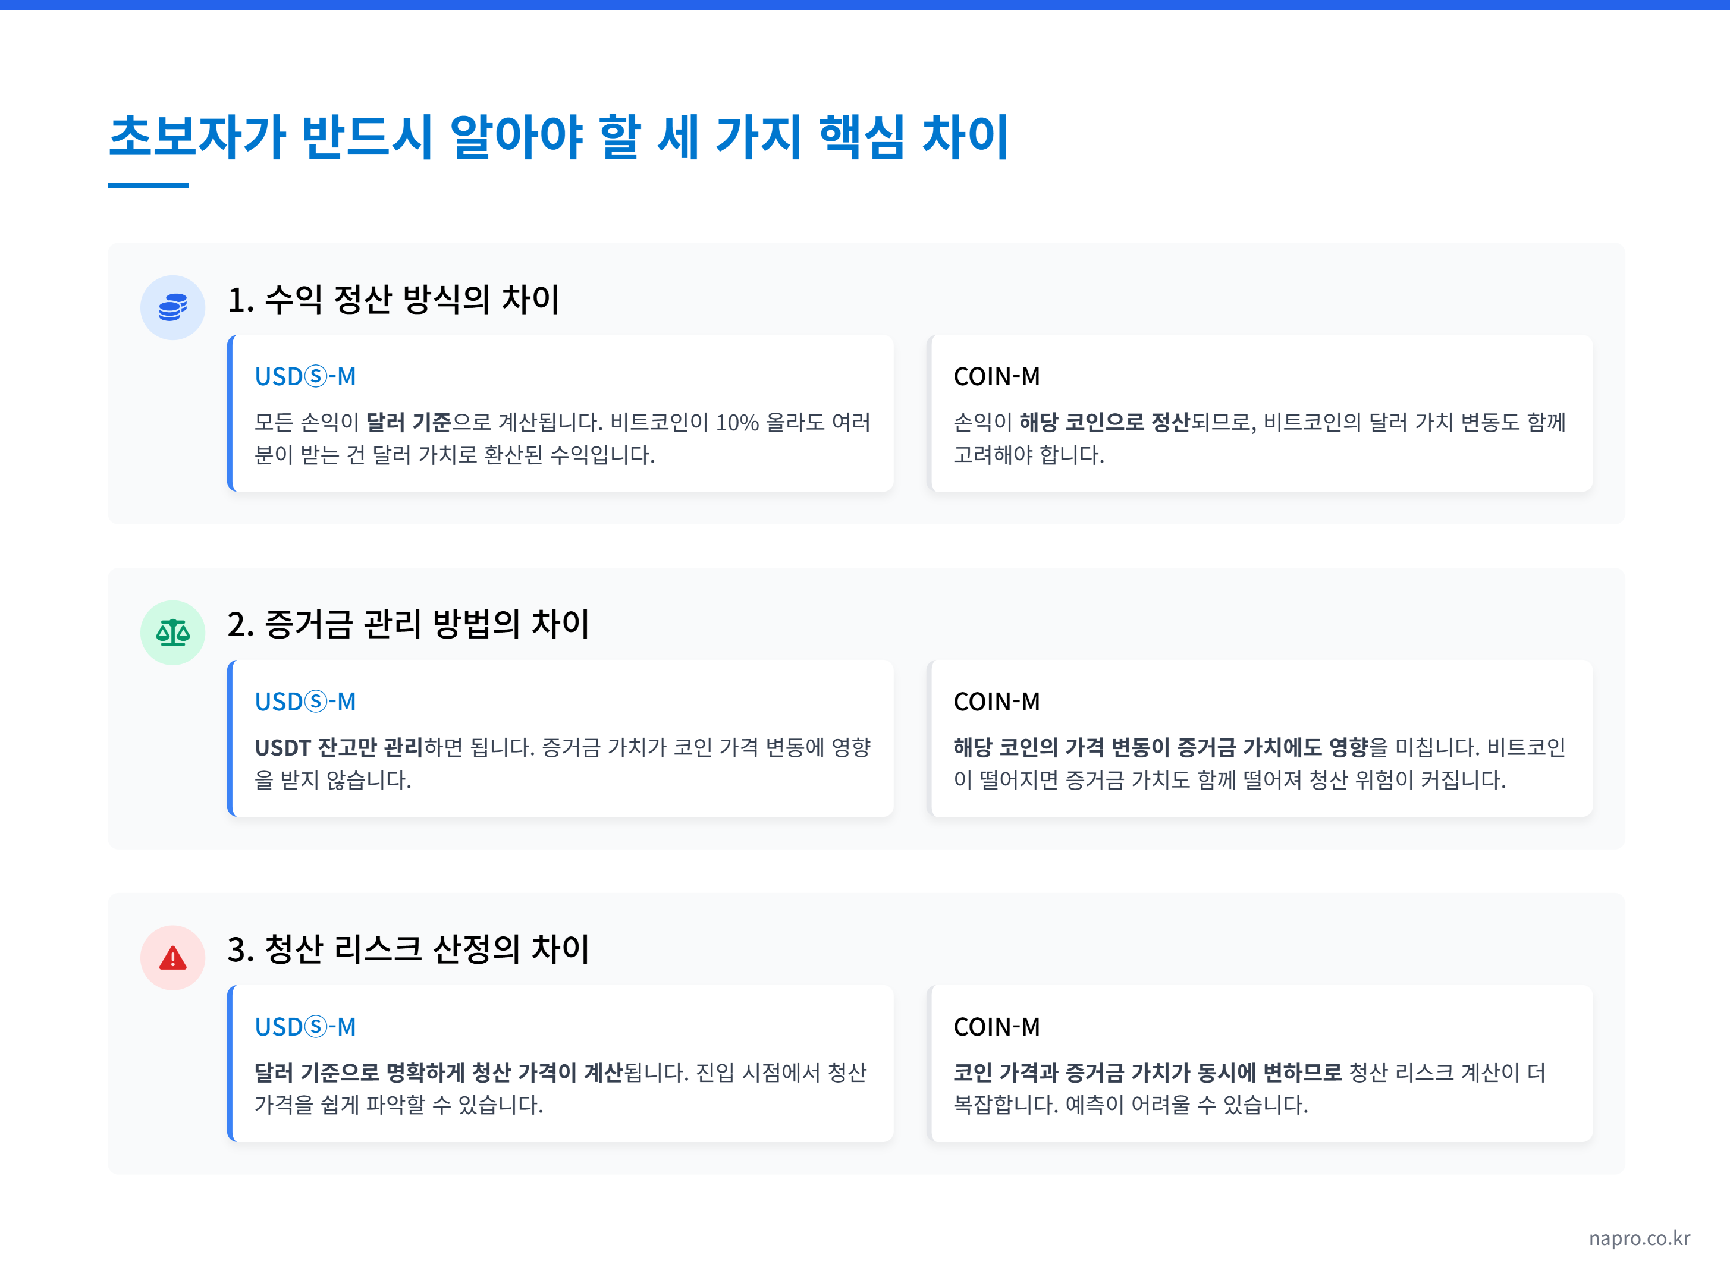Click bold text 해당 코인의 가격 변동이 증거금 가치에도 영향

1161,748
